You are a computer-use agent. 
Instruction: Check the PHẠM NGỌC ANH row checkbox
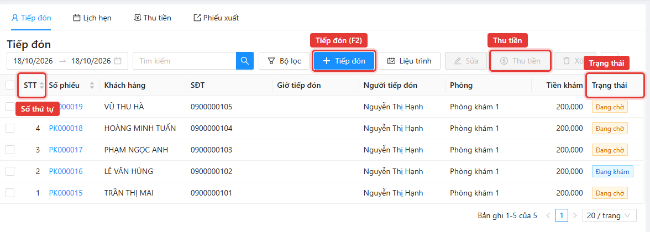(x=10, y=150)
